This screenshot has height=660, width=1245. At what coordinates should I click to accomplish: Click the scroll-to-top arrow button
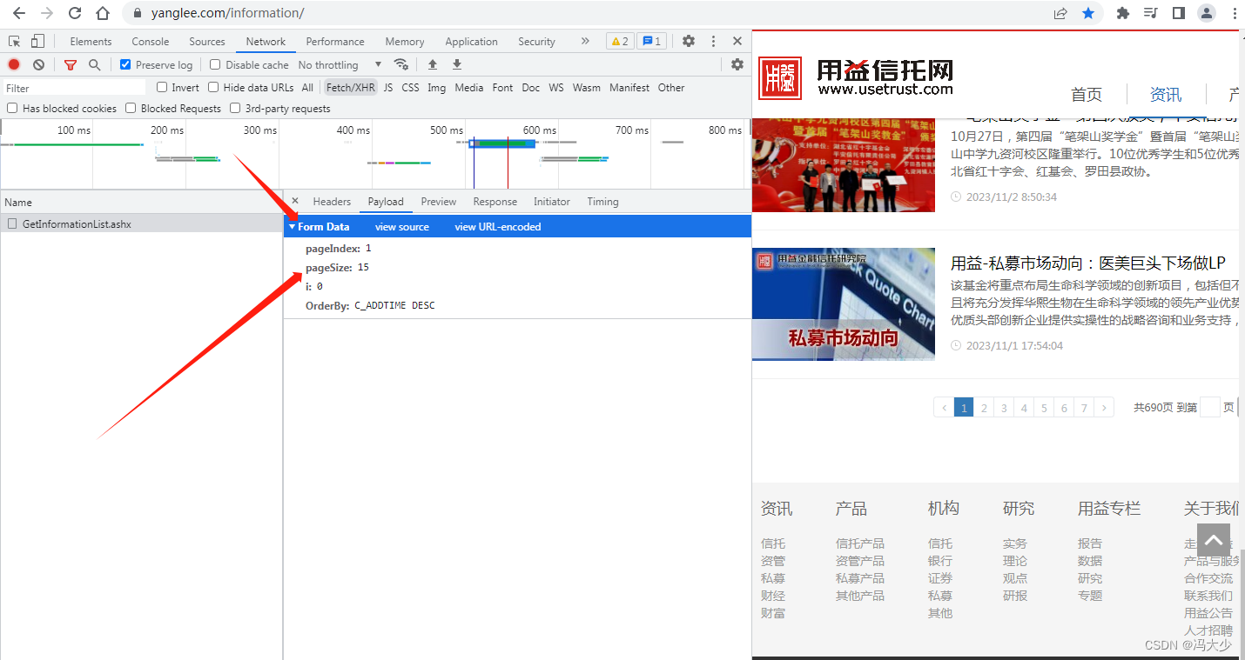1214,540
